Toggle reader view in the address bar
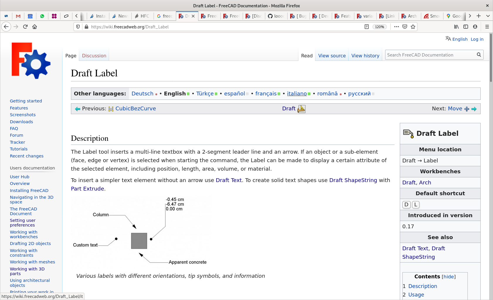The width and height of the screenshot is (493, 300). click(x=366, y=27)
